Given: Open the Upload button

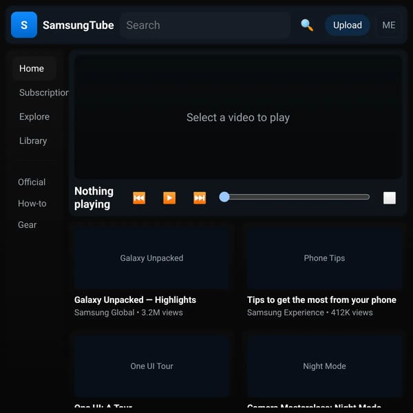Looking at the screenshot, I should [x=348, y=25].
